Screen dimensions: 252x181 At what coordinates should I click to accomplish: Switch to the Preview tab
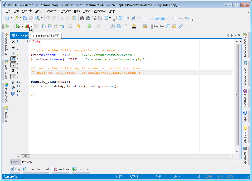tap(27, 162)
